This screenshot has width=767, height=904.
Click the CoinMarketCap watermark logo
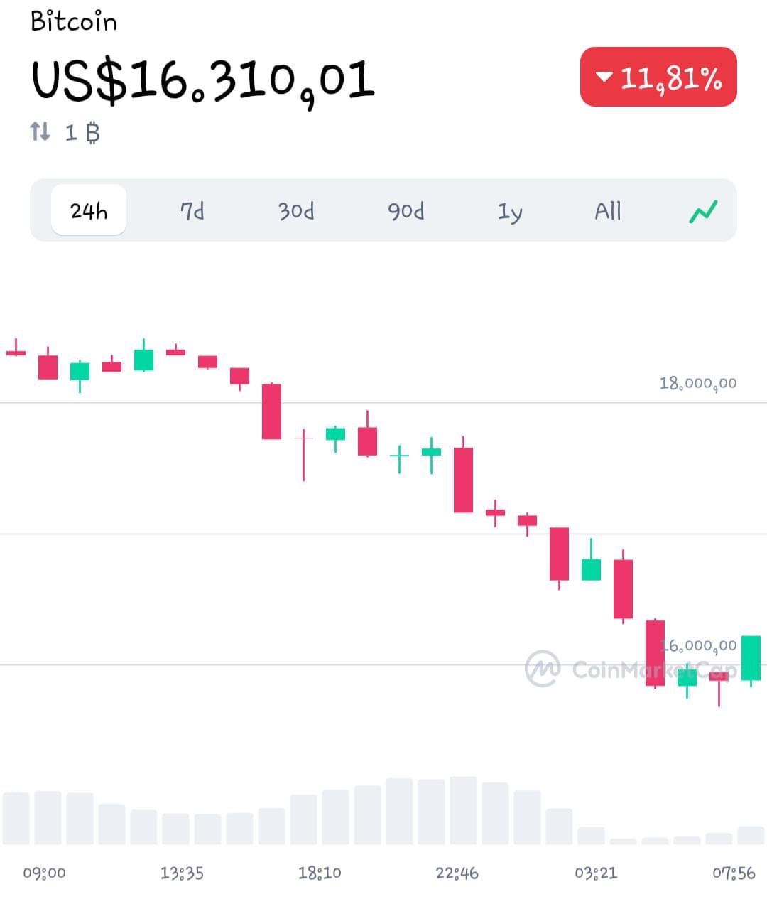click(x=543, y=668)
